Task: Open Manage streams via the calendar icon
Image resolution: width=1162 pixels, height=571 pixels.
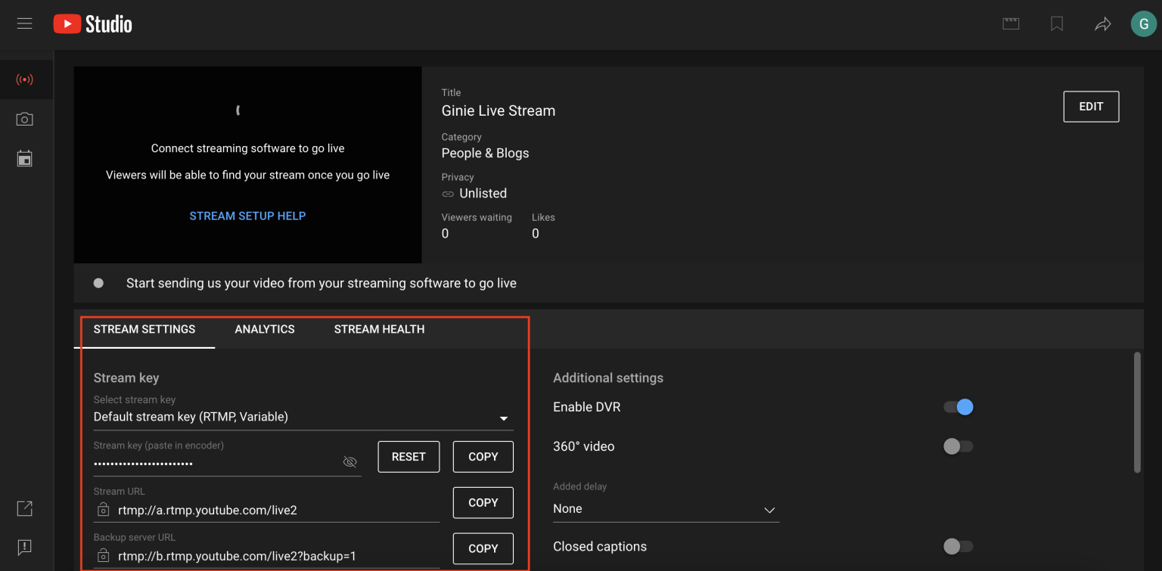Action: pyautogui.click(x=25, y=158)
